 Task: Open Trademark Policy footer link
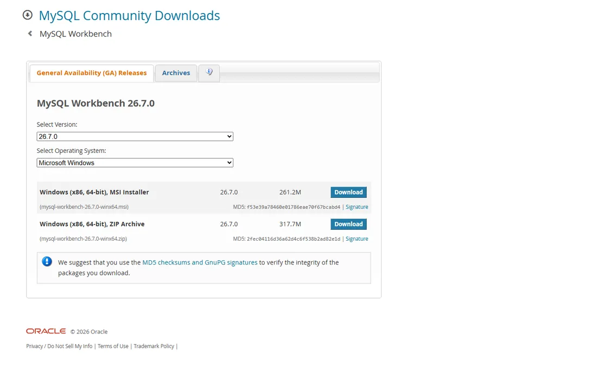(x=154, y=346)
